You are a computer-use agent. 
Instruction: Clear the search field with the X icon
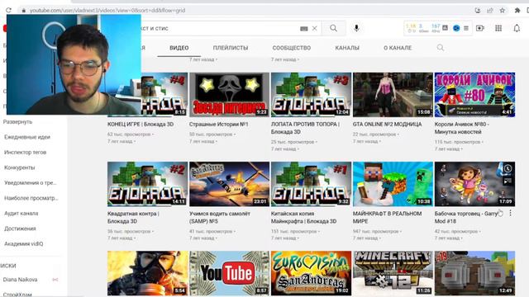[314, 28]
